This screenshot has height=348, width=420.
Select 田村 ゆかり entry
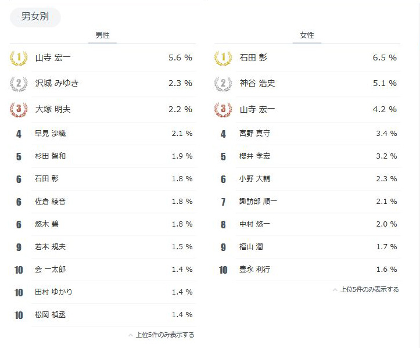click(54, 292)
